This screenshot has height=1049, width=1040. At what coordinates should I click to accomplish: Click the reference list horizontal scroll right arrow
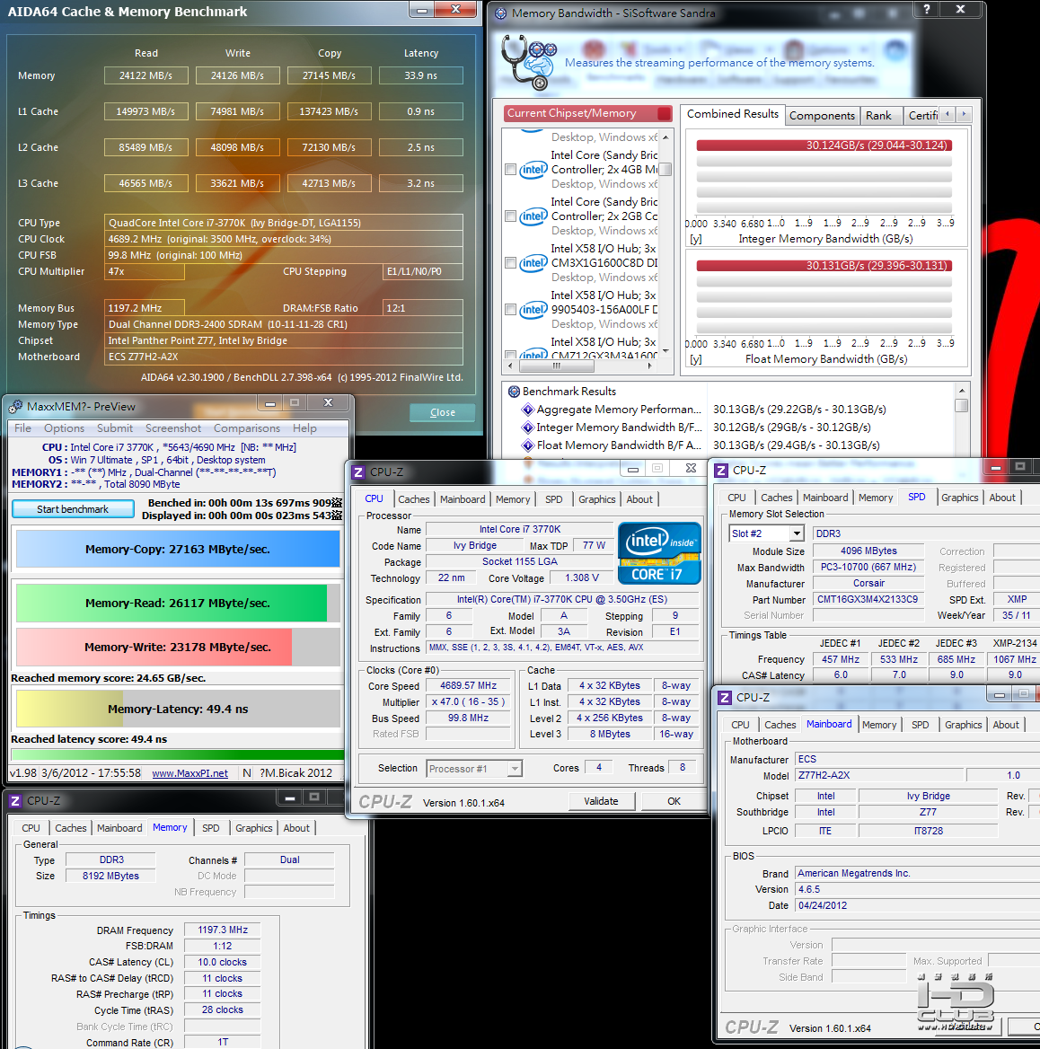(649, 366)
